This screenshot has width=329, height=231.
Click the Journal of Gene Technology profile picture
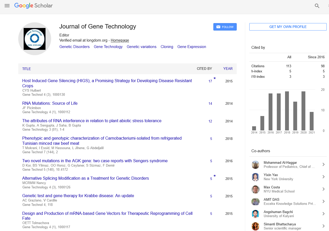(35, 39)
